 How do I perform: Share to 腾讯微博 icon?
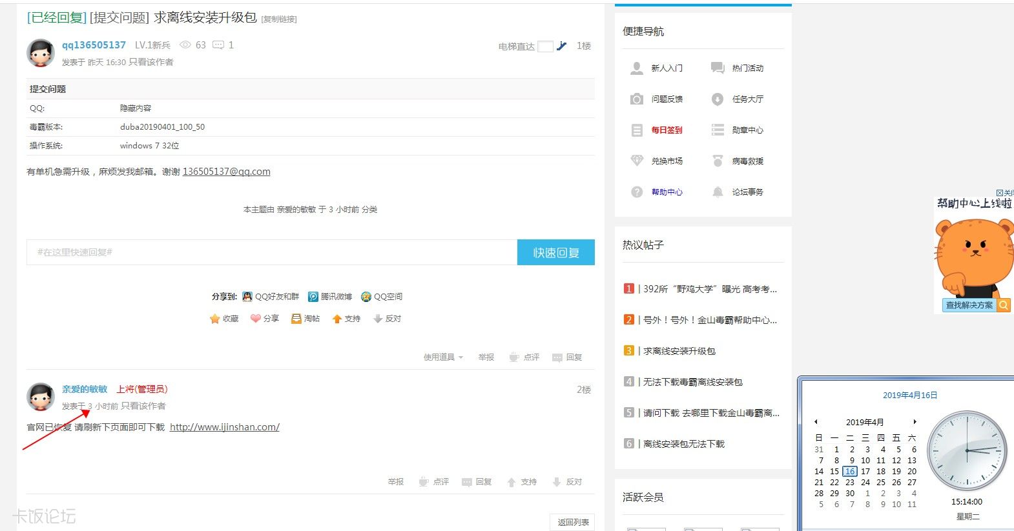[313, 297]
